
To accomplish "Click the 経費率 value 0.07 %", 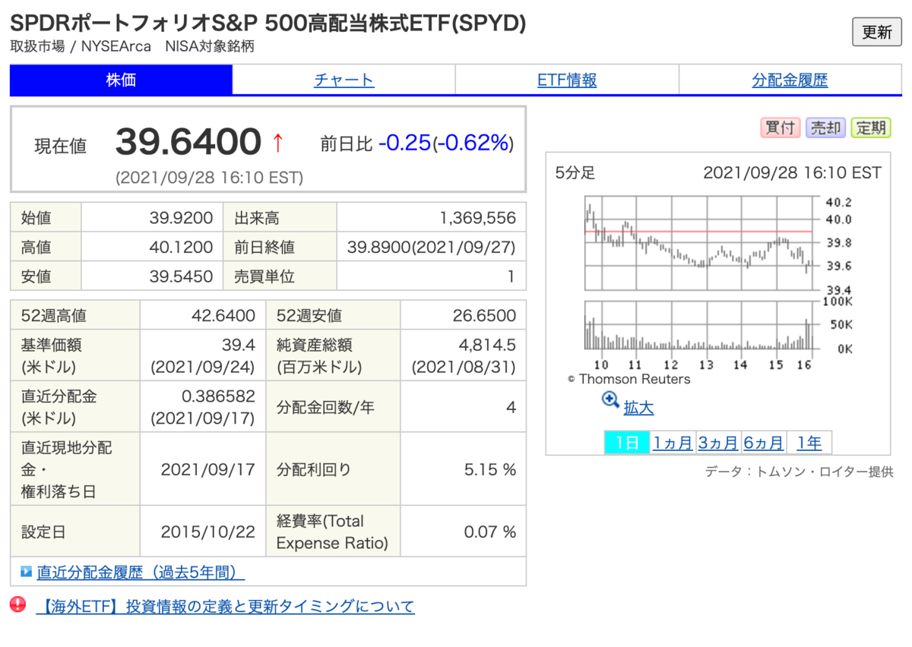I will tap(490, 532).
